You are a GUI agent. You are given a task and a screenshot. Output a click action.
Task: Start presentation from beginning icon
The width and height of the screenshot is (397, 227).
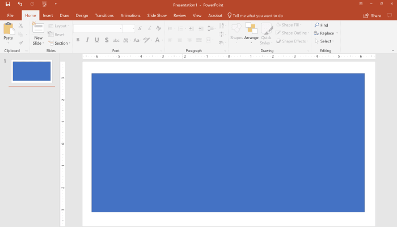click(x=44, y=4)
